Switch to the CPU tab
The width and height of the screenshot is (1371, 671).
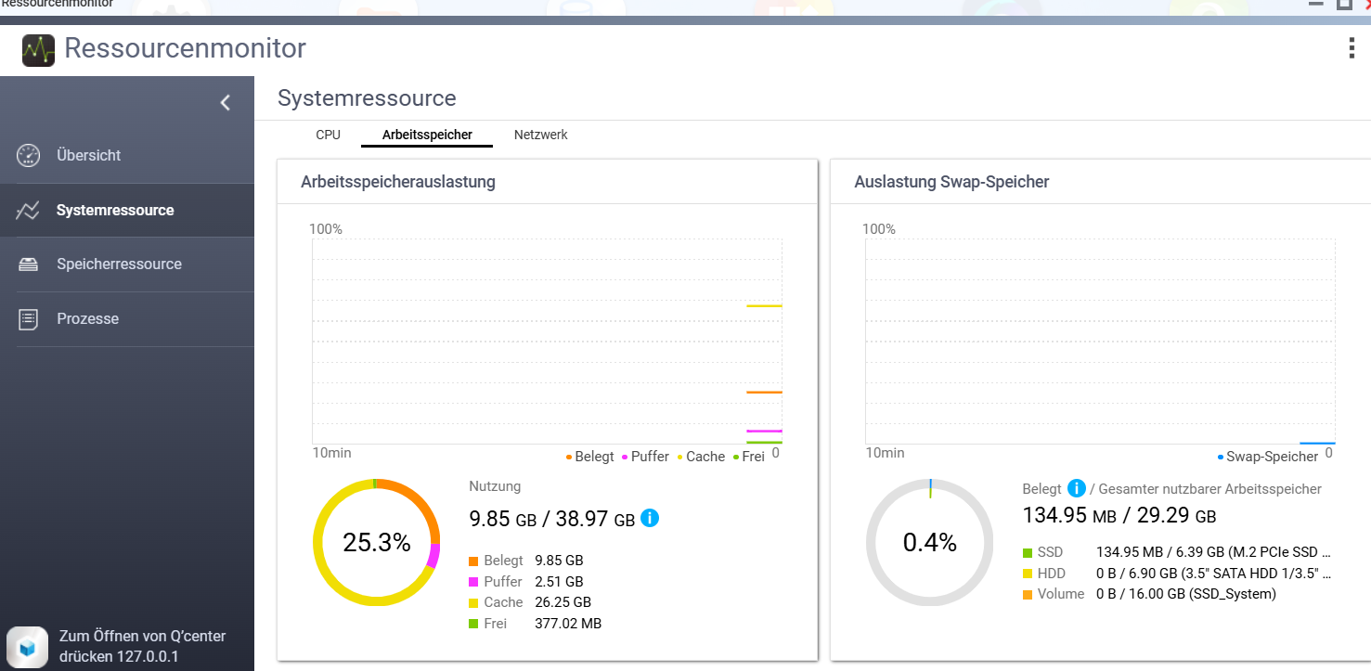pyautogui.click(x=328, y=135)
